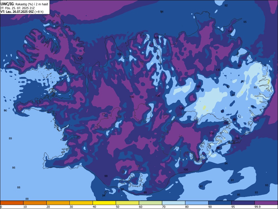278x209 pixels.
Task: Pick the pale yellow 50–60 legend swatch
Action: click(x=127, y=203)
